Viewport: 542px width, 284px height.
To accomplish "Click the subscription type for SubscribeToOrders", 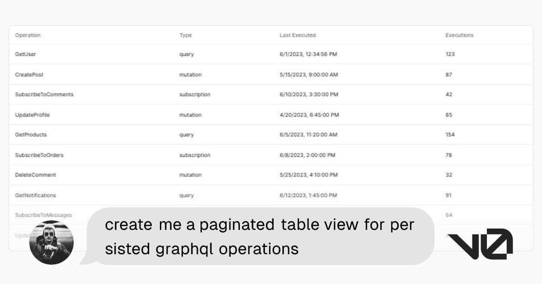I will (195, 155).
